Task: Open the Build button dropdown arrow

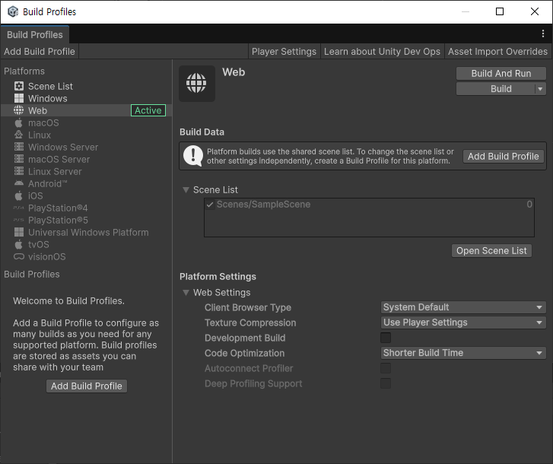Action: 540,89
